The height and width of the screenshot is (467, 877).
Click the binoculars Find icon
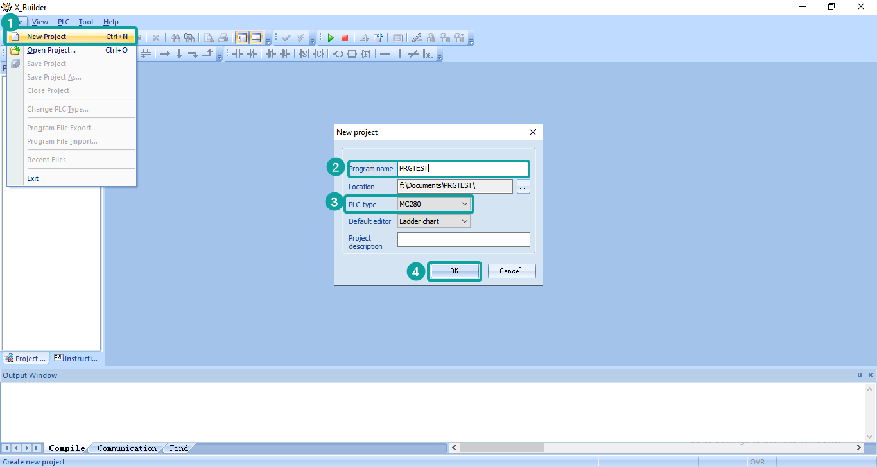click(175, 38)
